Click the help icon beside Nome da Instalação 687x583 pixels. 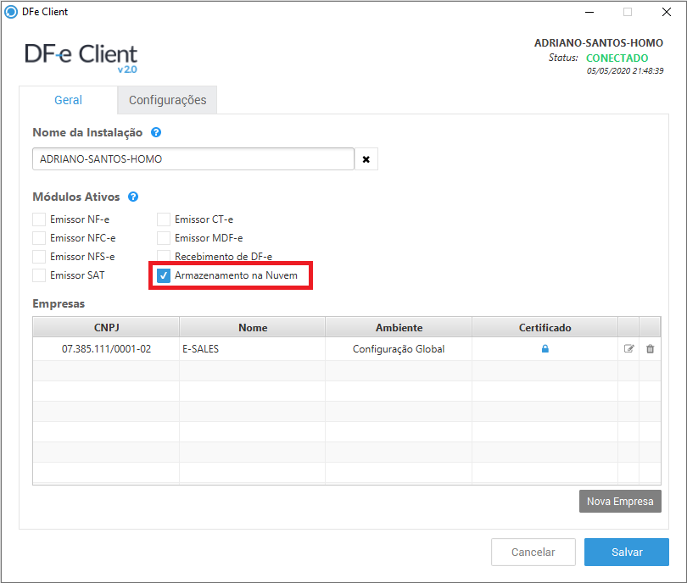156,133
